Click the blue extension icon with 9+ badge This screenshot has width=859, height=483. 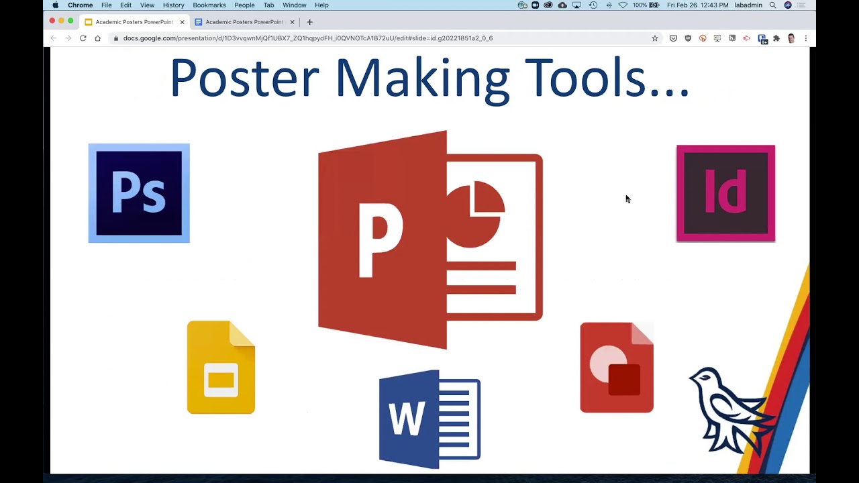(762, 39)
